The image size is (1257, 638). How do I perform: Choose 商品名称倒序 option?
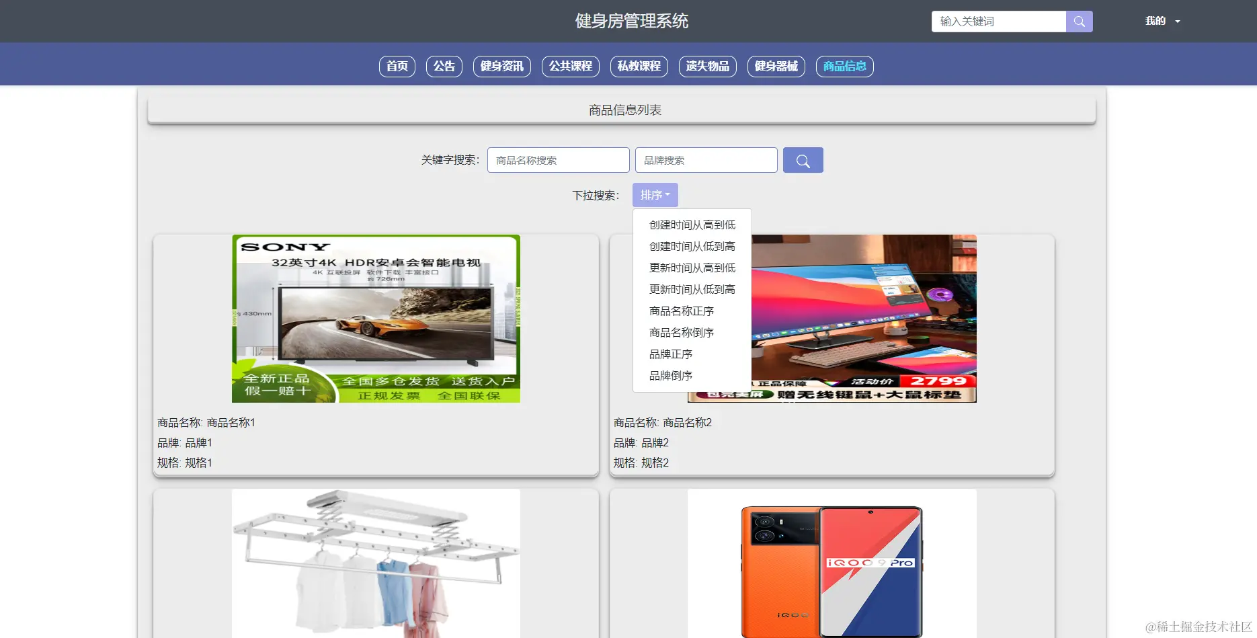(x=692, y=332)
